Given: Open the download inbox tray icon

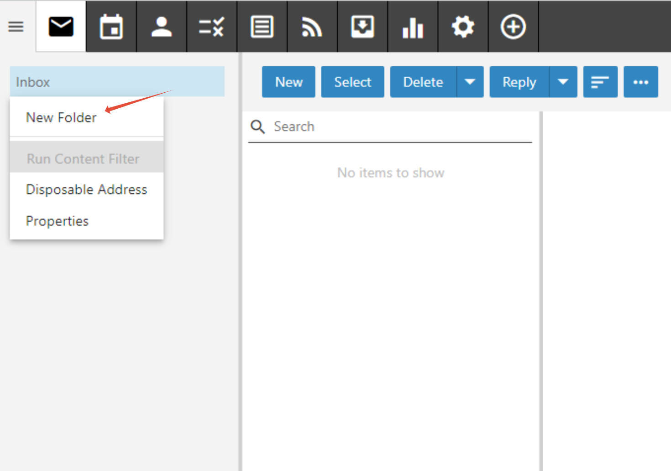Looking at the screenshot, I should [362, 26].
